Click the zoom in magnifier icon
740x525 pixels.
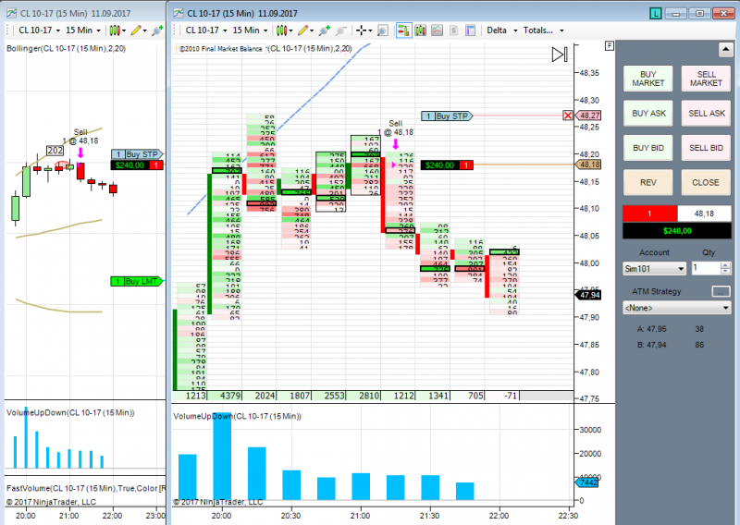325,31
